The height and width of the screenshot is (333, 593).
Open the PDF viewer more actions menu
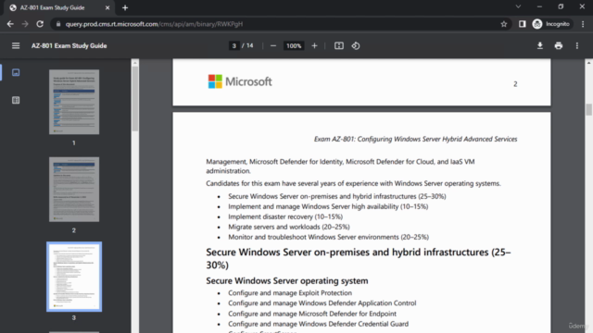576,45
